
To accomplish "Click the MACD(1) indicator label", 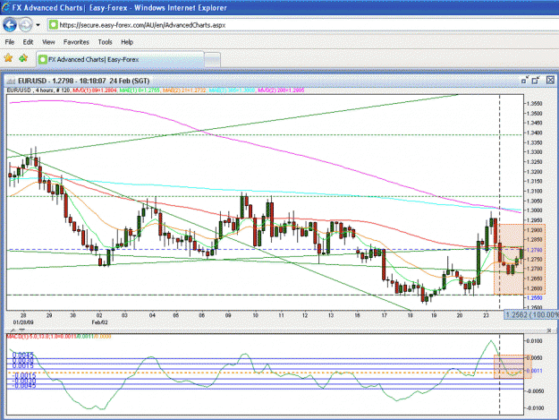I will [59, 337].
